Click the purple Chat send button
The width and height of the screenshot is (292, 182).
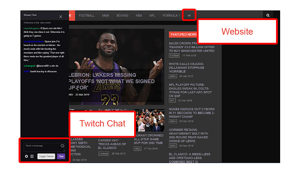point(61,156)
